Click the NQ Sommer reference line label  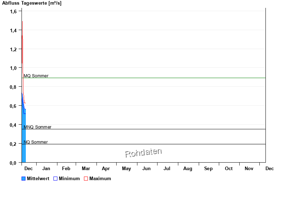[x=36, y=142]
